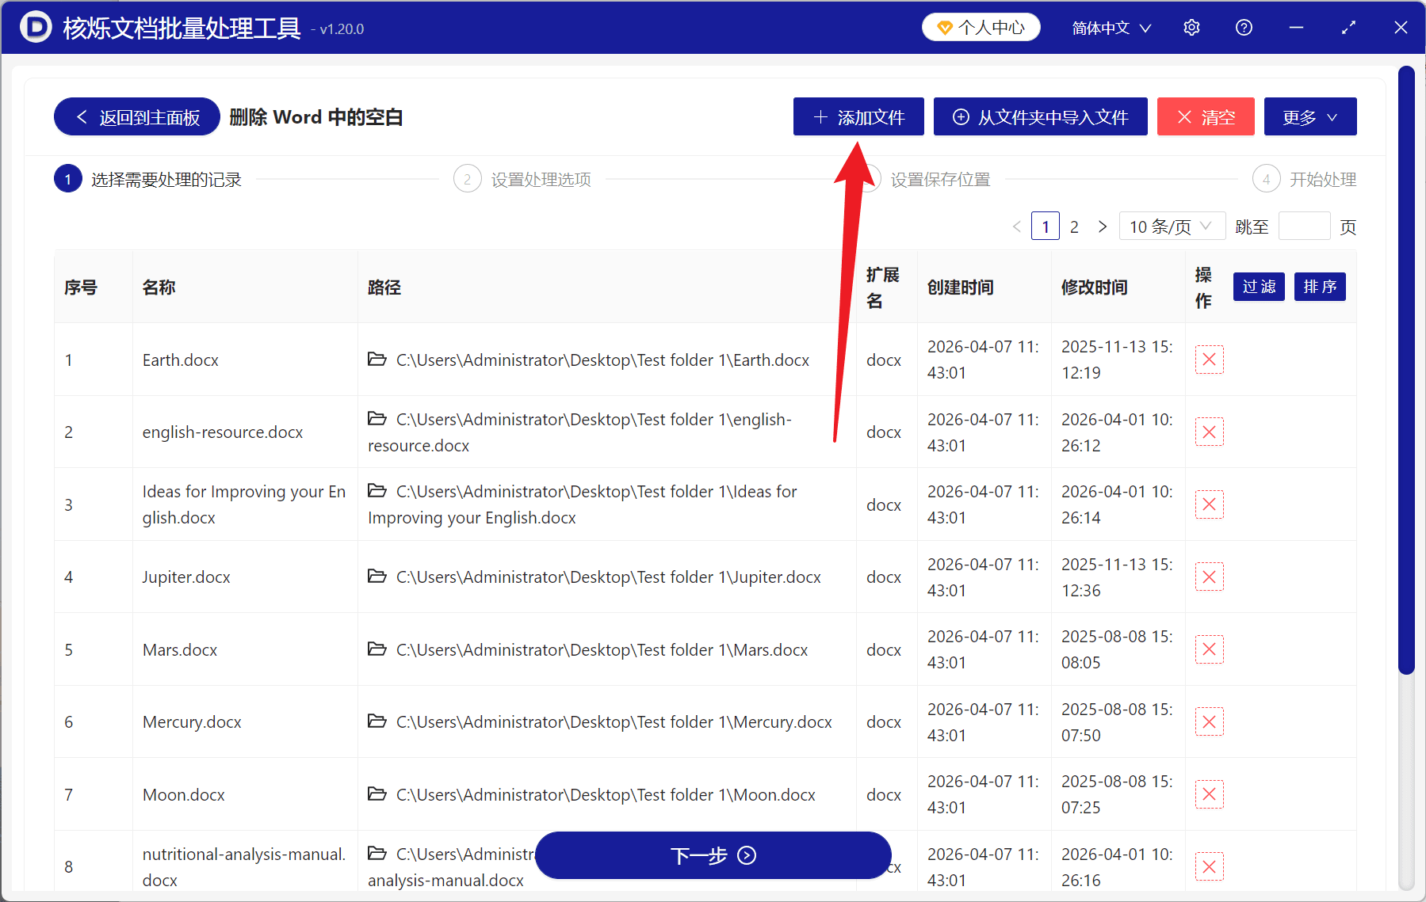The width and height of the screenshot is (1426, 902).
Task: Open the help question mark icon
Action: coord(1244,27)
